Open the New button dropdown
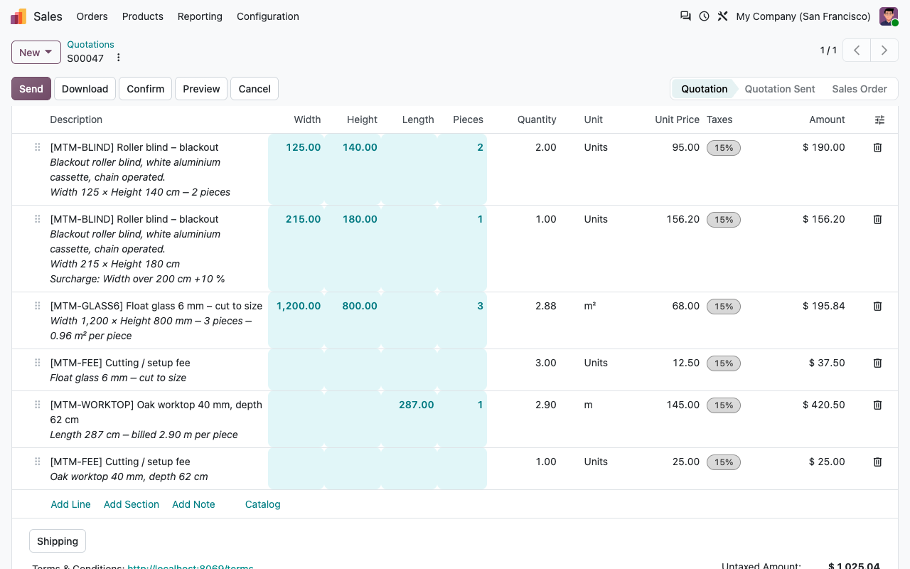Screen dimensions: 910x569 (x=36, y=53)
